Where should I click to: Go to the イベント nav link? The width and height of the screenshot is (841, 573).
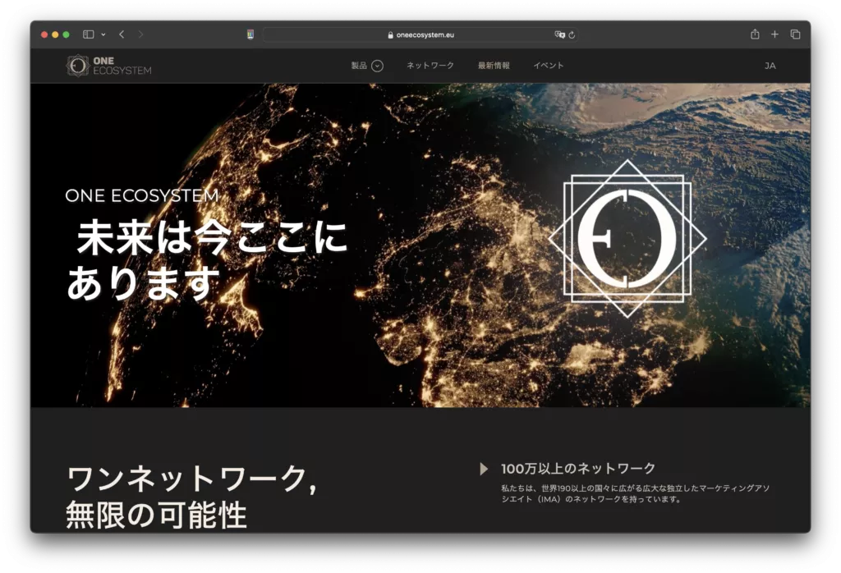click(x=548, y=66)
